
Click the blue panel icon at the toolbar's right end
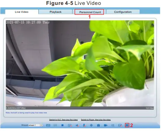tap(127, 125)
